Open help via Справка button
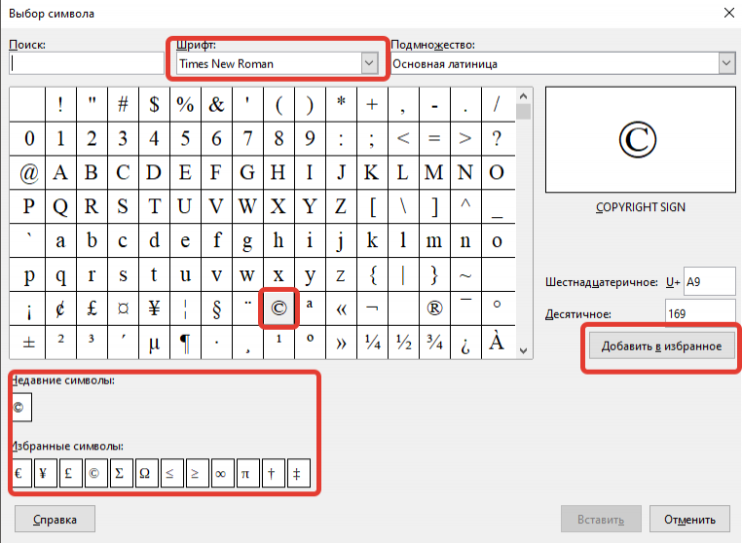 coord(55,520)
